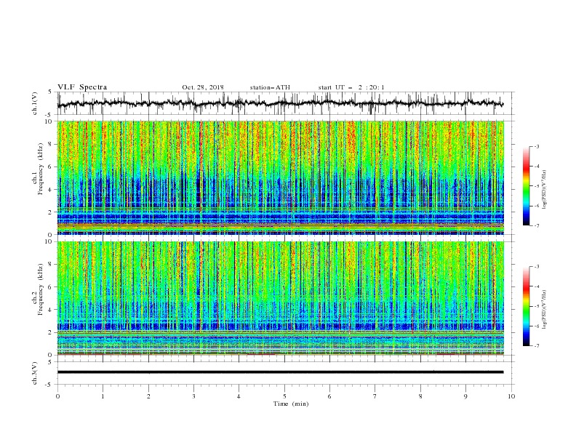Viewport: 576px width, 445px height.
Task: Select the date 'Oct. 28, 2018'
Action: 203,87
